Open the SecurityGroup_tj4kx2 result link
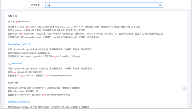Image resolution: width=192 pixels, height=109 pixels. coord(19,102)
